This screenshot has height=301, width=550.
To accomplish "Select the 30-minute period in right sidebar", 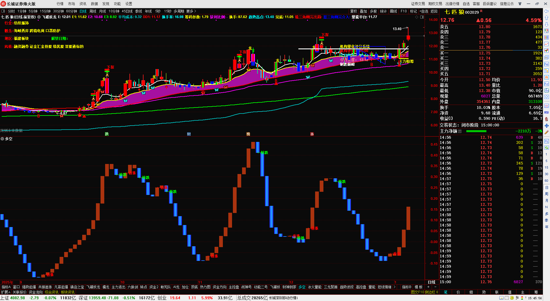I will [x=547, y=174].
